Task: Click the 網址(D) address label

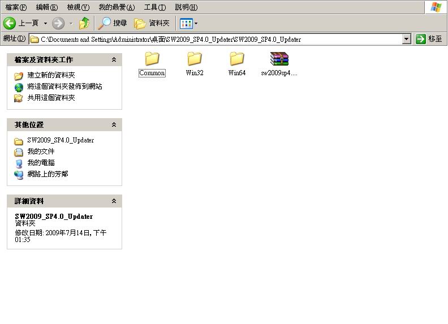Action: (x=14, y=38)
